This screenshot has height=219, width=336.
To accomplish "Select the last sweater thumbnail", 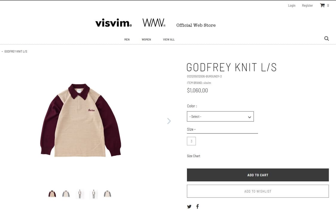I will point(107,194).
